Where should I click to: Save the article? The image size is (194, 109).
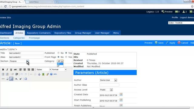click(x=159, y=43)
